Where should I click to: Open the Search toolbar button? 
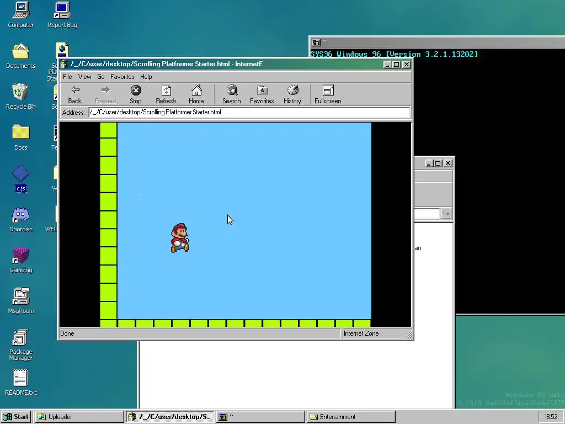point(232,95)
